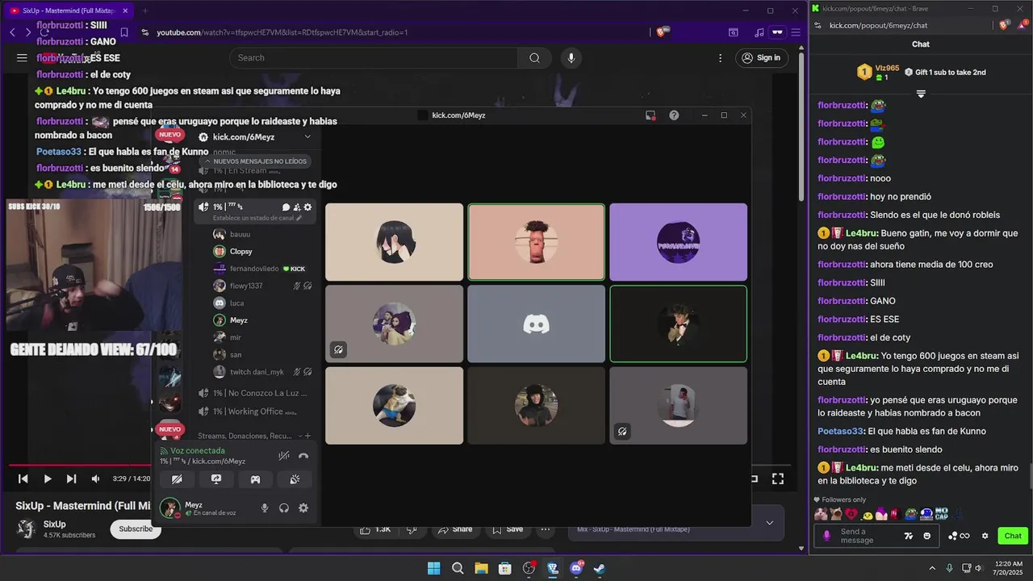Screen dimensions: 1033x581
Task: Share the YouTube video
Action: pos(454,529)
